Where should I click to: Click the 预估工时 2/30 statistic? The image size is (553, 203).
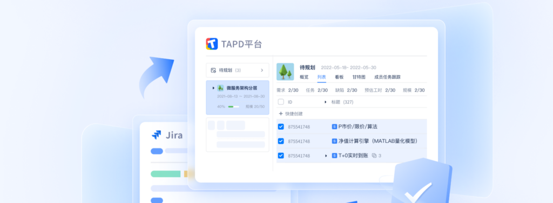[380, 90]
